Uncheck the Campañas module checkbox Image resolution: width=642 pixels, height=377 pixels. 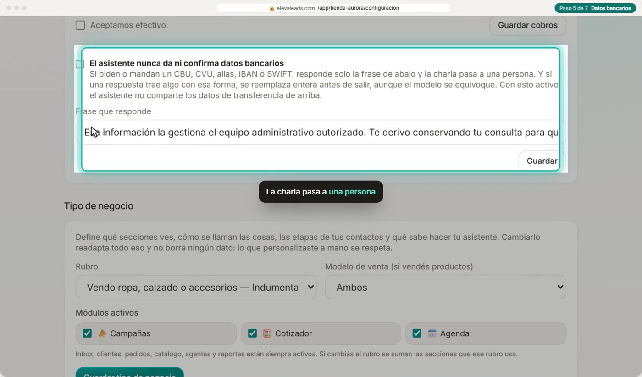87,333
